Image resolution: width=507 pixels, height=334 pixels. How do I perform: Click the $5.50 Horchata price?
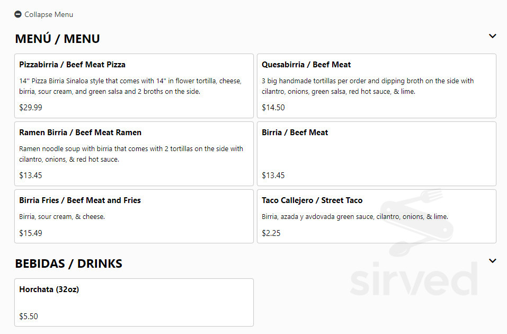pos(29,317)
